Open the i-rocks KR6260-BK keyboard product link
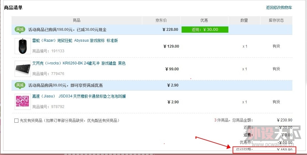 (x=79, y=63)
